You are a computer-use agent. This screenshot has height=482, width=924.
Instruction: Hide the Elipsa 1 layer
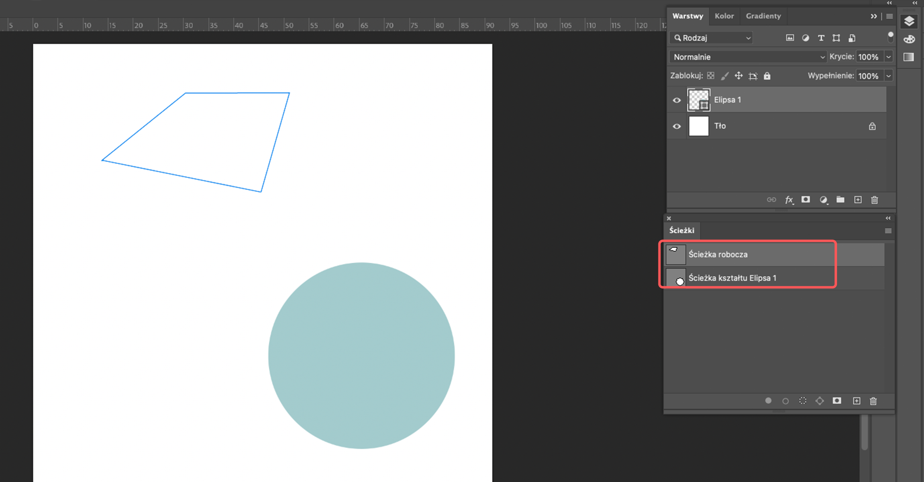click(x=677, y=100)
